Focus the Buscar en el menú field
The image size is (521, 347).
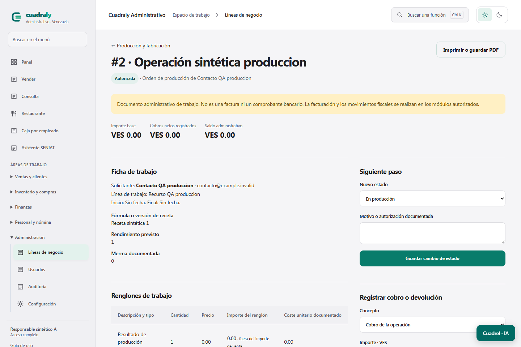pyautogui.click(x=47, y=39)
